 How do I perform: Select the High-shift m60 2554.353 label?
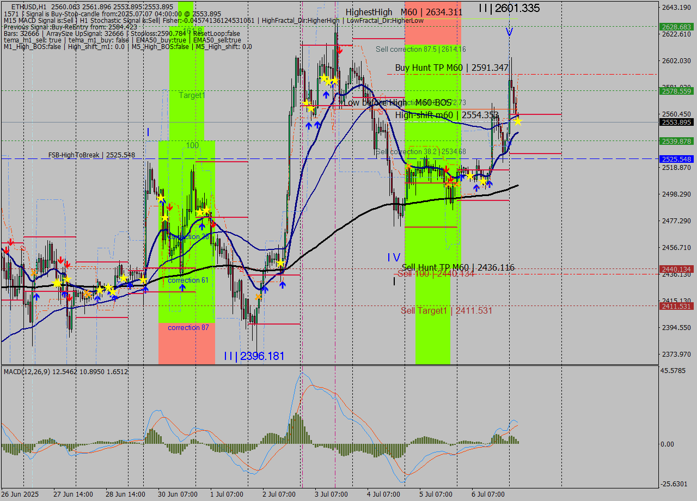[x=447, y=115]
